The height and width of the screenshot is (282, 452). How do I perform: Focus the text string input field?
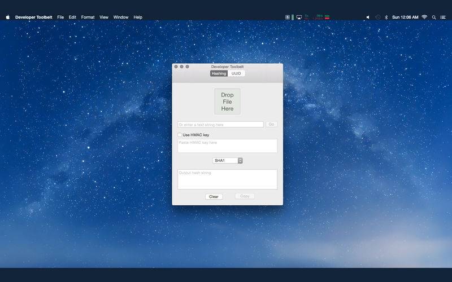(220, 125)
